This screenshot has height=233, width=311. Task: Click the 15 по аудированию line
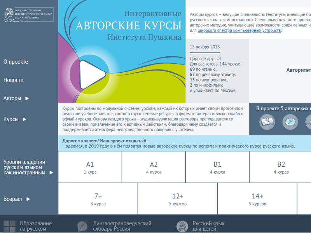point(209,80)
